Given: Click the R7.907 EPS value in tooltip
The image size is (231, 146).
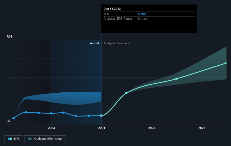Looking at the screenshot, I should point(142,14).
